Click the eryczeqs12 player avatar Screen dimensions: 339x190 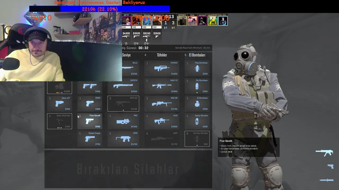tap(202, 21)
